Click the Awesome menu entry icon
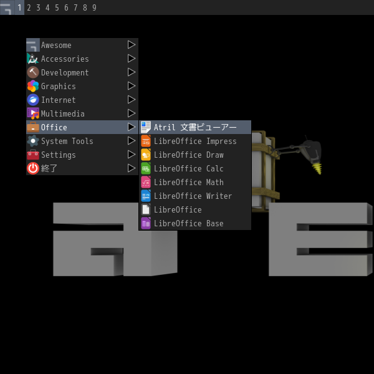This screenshot has height=374, width=374. pos(33,45)
